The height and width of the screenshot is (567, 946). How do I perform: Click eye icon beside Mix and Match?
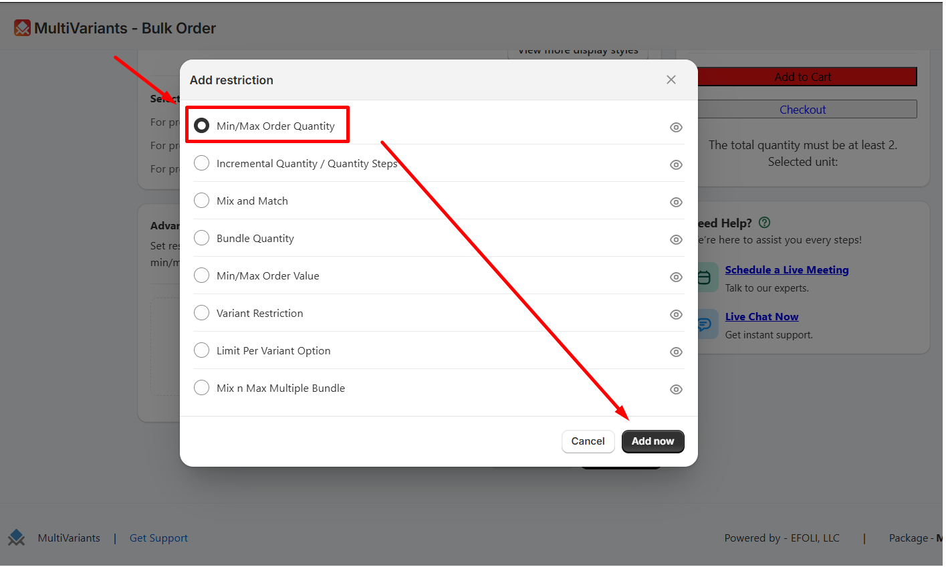[x=676, y=202]
